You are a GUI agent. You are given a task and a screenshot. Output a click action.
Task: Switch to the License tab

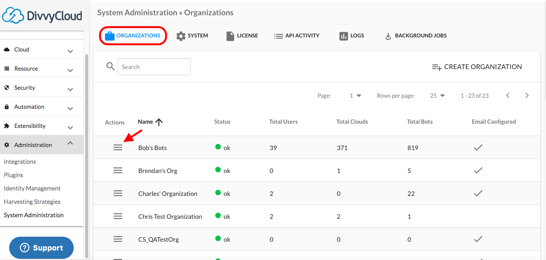point(242,36)
